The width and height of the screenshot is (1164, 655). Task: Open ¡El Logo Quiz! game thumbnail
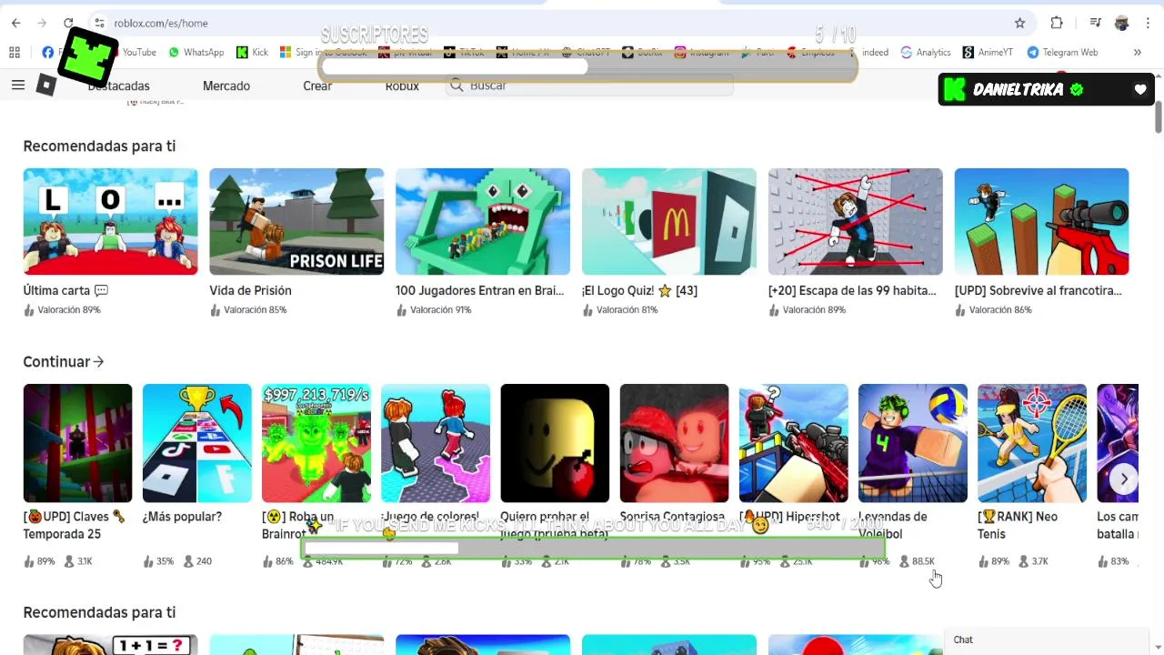[x=669, y=221]
